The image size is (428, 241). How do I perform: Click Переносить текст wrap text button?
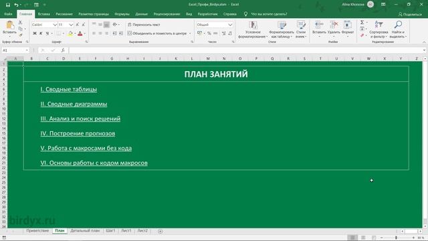(x=144, y=25)
